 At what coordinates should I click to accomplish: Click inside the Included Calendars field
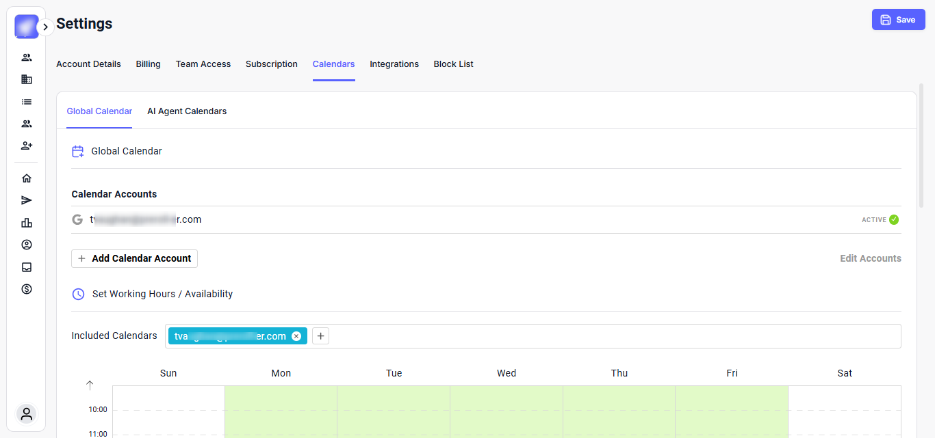(609, 336)
